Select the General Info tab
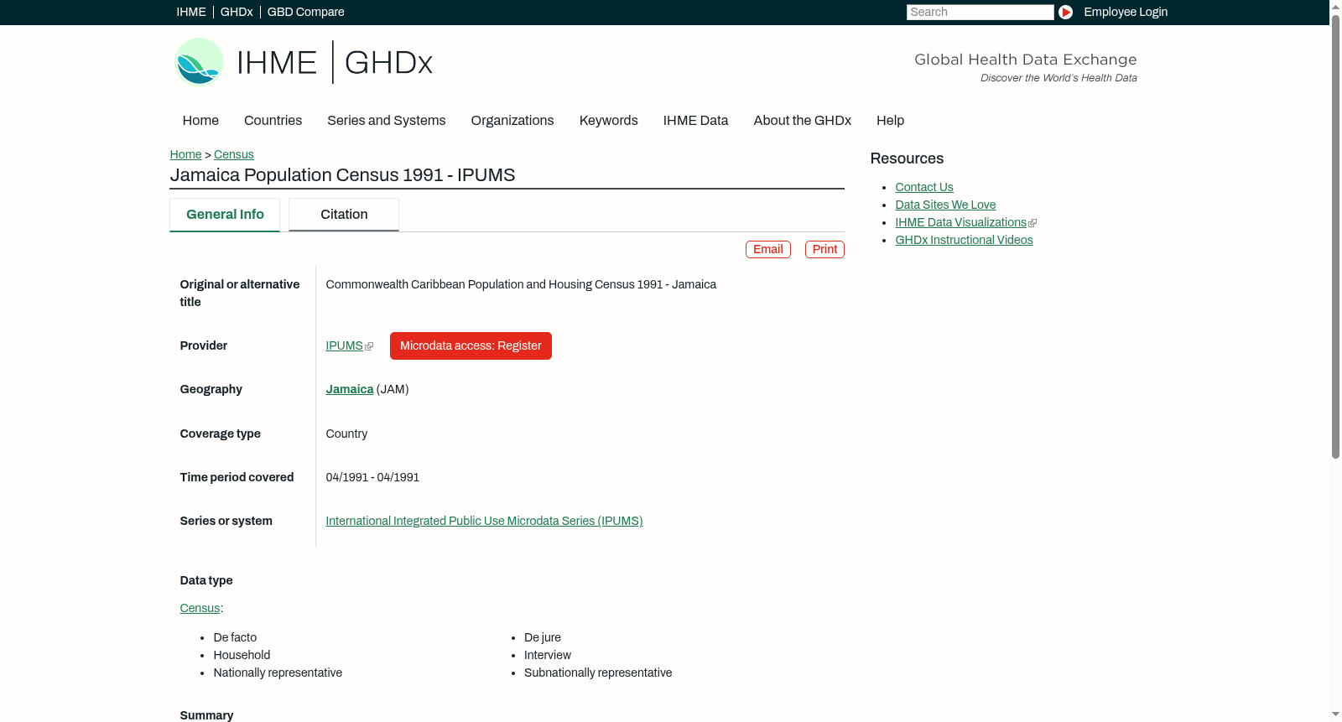This screenshot has width=1342, height=722. (x=225, y=215)
